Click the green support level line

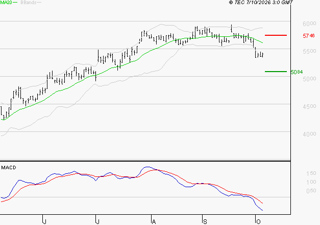(x=276, y=72)
